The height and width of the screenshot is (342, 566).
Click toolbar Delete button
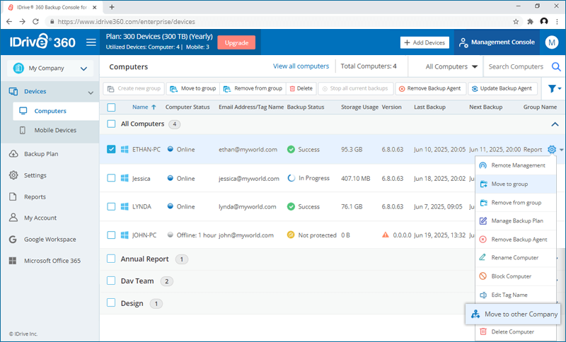pyautogui.click(x=301, y=88)
